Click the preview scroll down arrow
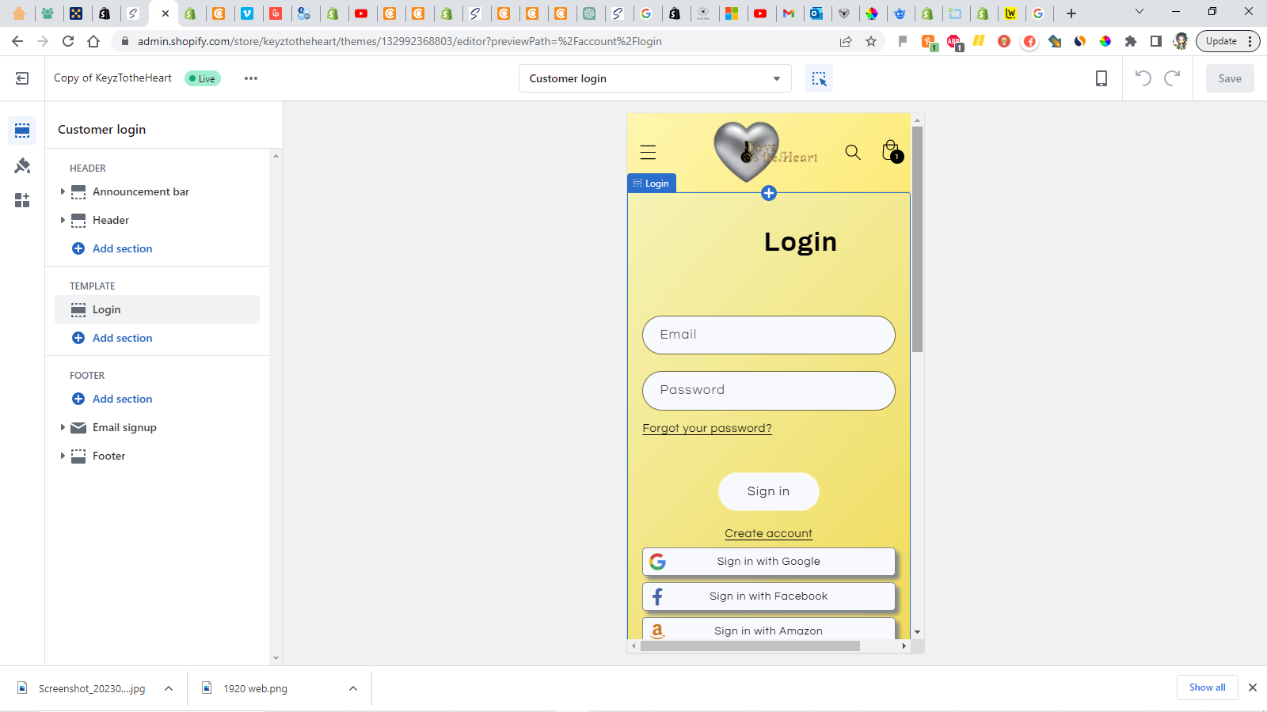Screen dimensions: 1267x712 [917, 632]
